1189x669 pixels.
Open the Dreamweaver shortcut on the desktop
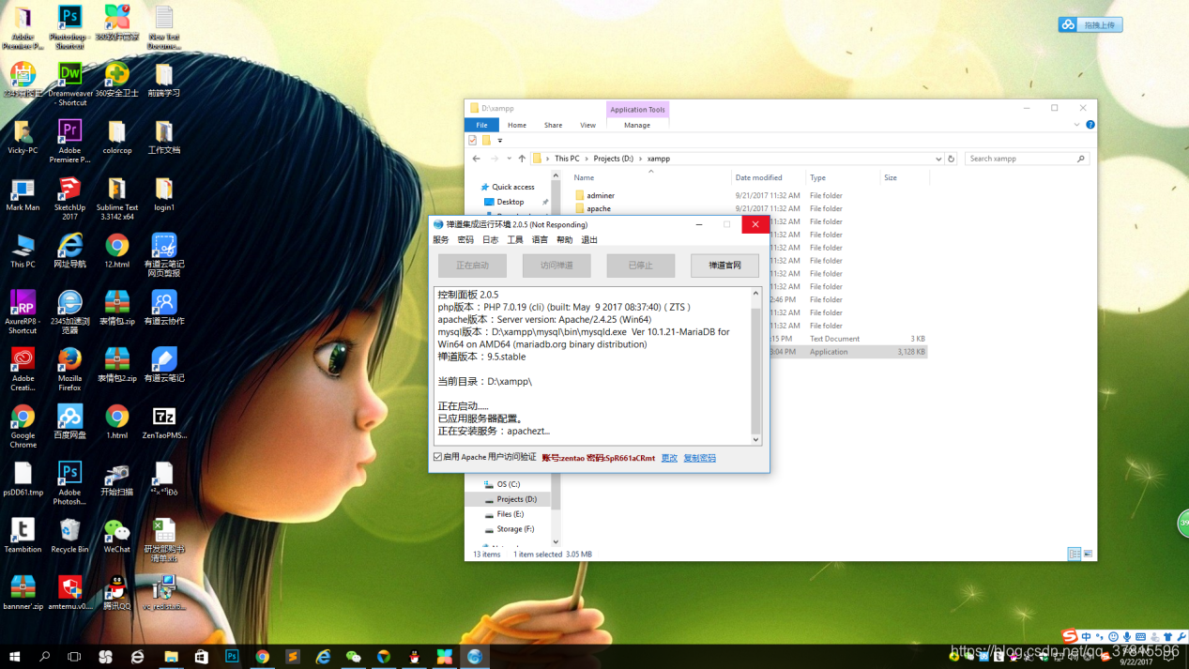pyautogui.click(x=70, y=83)
